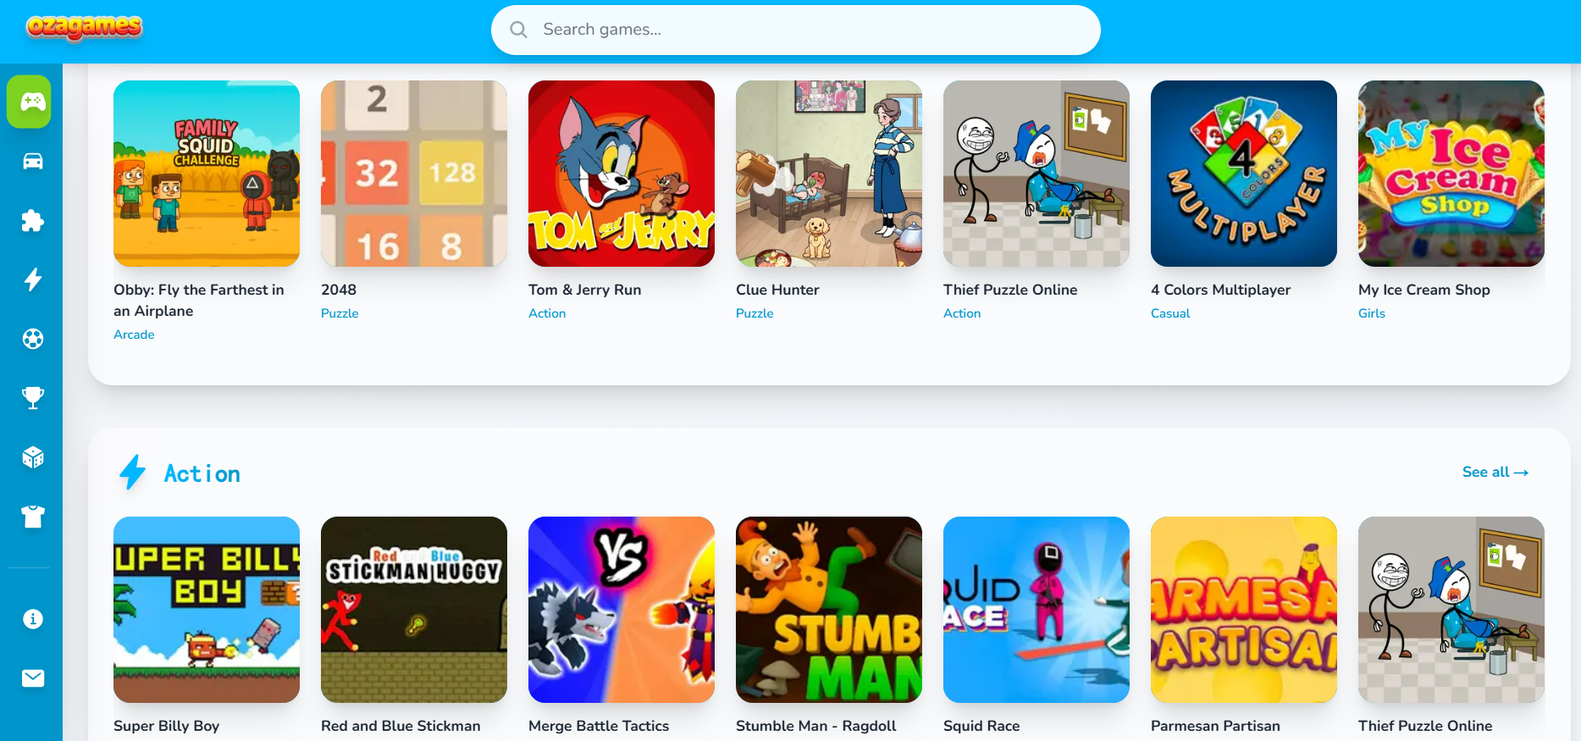Select the car racing category icon
Image resolution: width=1581 pixels, height=741 pixels.
tap(33, 161)
